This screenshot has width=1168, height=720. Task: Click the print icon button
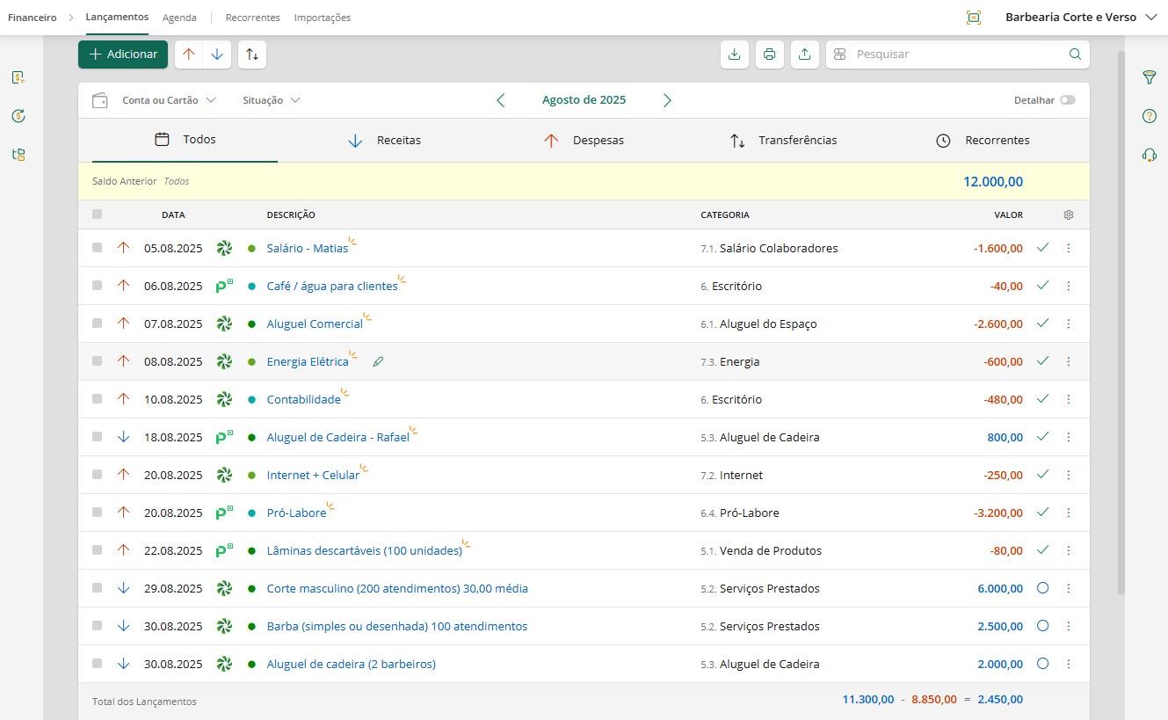click(x=769, y=55)
